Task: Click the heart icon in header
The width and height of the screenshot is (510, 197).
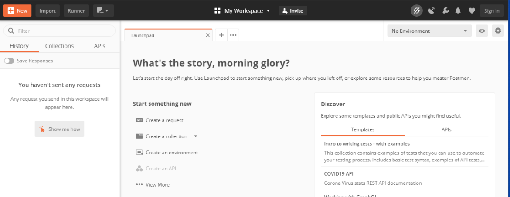Action: click(x=472, y=11)
